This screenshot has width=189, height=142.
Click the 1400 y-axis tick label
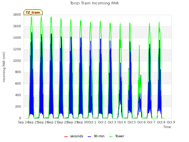(17, 38)
